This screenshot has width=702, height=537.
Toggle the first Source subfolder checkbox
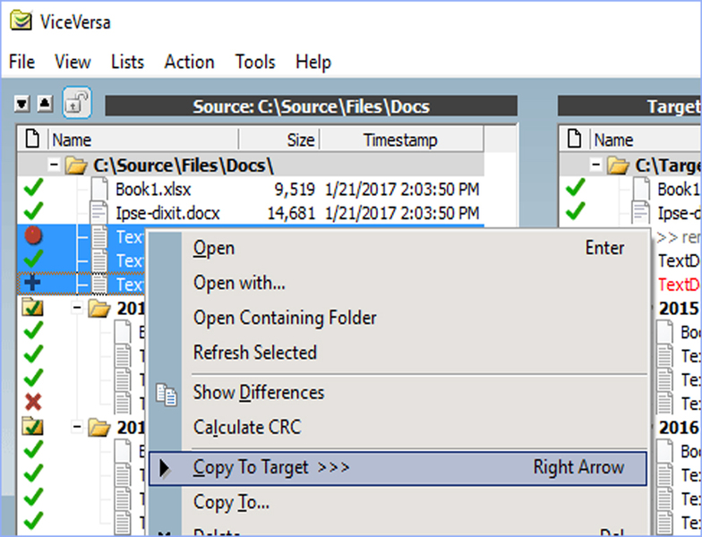[32, 307]
